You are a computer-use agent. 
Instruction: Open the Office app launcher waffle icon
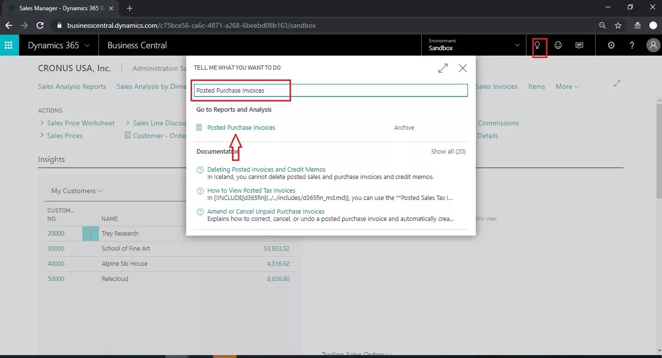(9, 45)
